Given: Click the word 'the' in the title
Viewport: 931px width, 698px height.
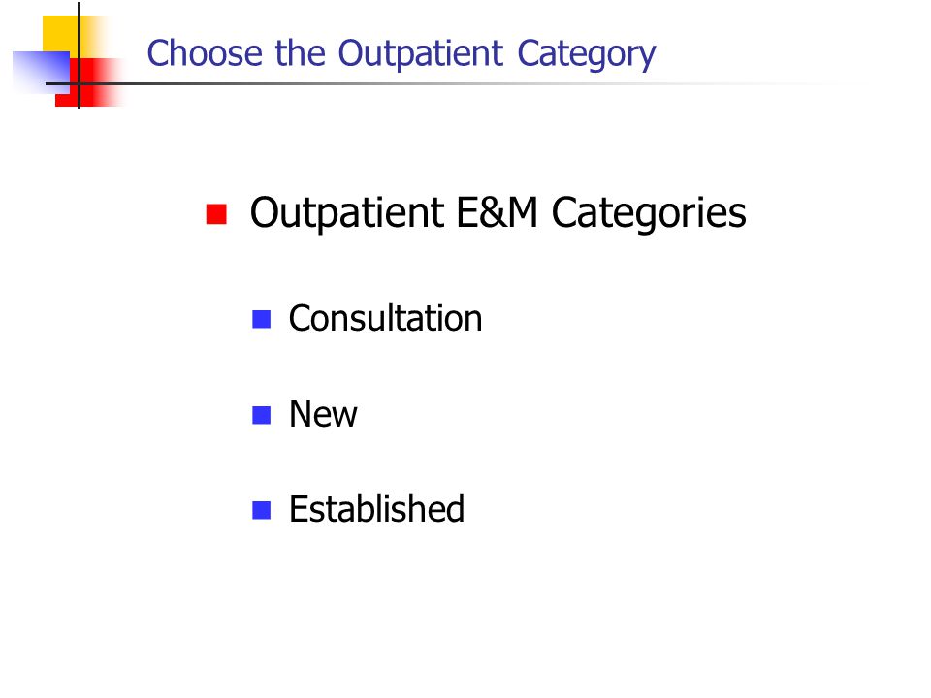Looking at the screenshot, I should point(300,52).
